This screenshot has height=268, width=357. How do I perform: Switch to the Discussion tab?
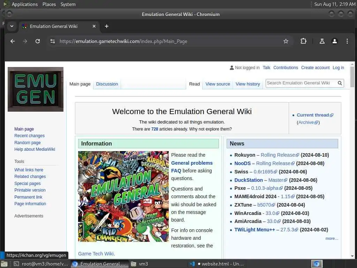click(107, 84)
